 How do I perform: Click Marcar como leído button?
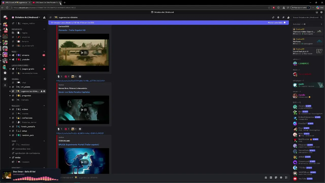(277, 23)
